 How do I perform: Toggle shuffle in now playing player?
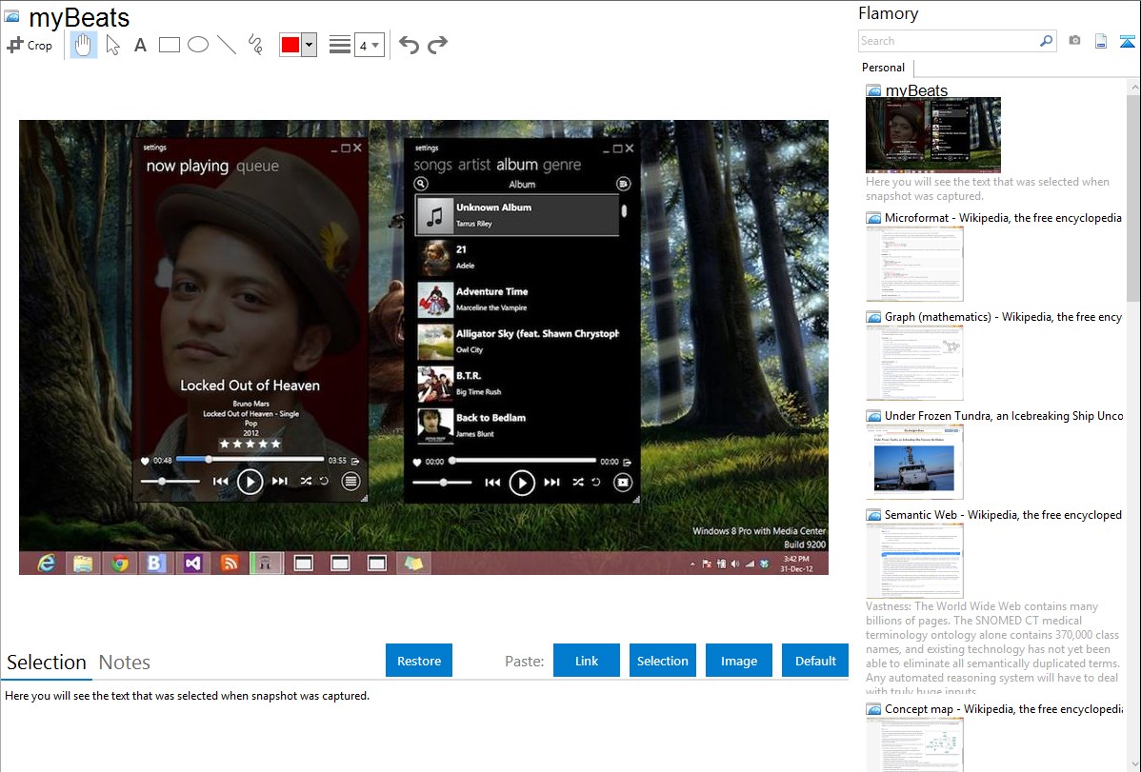coord(307,481)
